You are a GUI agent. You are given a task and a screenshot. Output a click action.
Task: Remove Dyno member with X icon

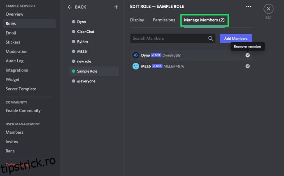coord(247,55)
